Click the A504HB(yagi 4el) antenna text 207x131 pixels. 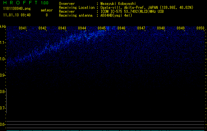(x=116, y=15)
